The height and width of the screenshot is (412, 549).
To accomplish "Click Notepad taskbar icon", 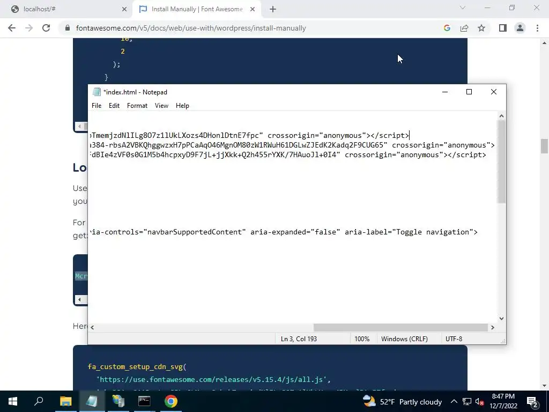I will [92, 401].
